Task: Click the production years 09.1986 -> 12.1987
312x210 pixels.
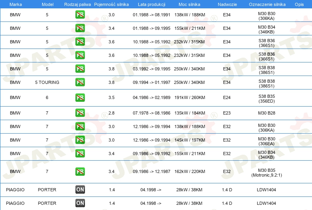Action: [x=152, y=171]
